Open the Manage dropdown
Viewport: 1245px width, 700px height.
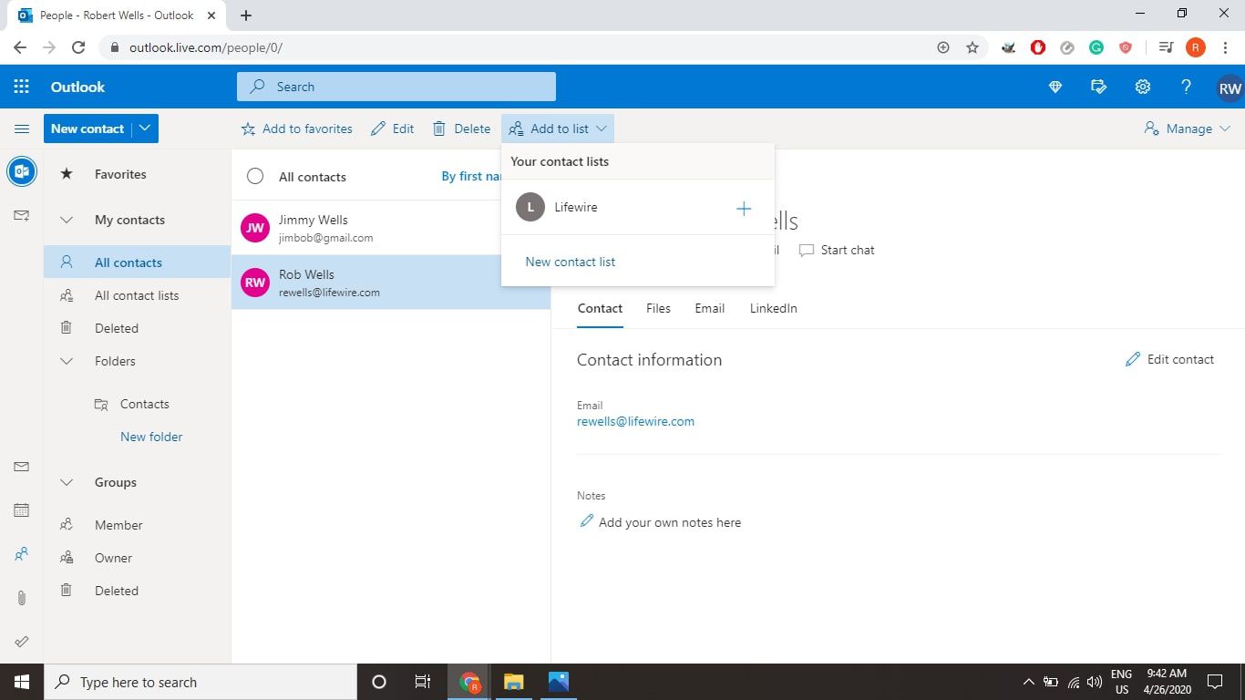coord(1188,129)
